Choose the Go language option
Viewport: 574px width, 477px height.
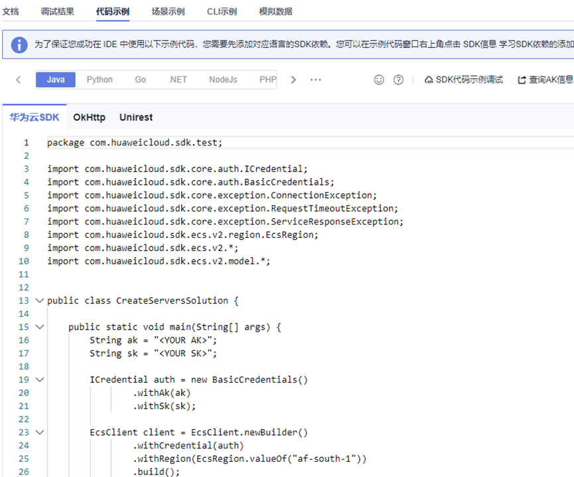[x=140, y=80]
